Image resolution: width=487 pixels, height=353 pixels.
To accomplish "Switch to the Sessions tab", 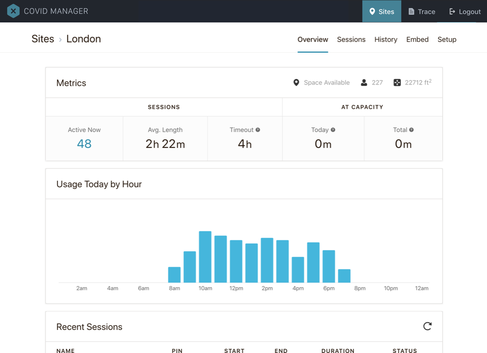I will (351, 39).
